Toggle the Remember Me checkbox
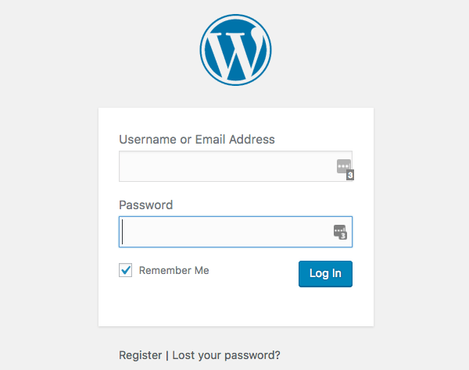This screenshot has height=370, width=469. tap(126, 270)
